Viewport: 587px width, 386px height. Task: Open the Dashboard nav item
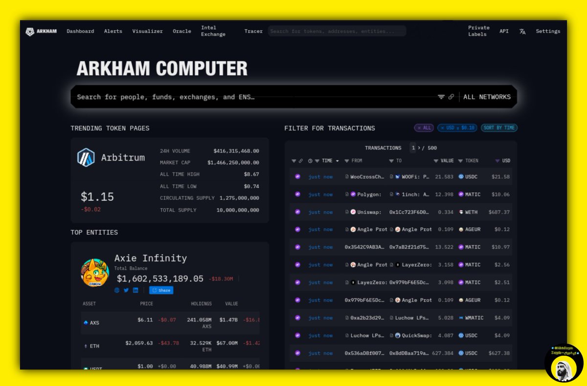point(80,31)
